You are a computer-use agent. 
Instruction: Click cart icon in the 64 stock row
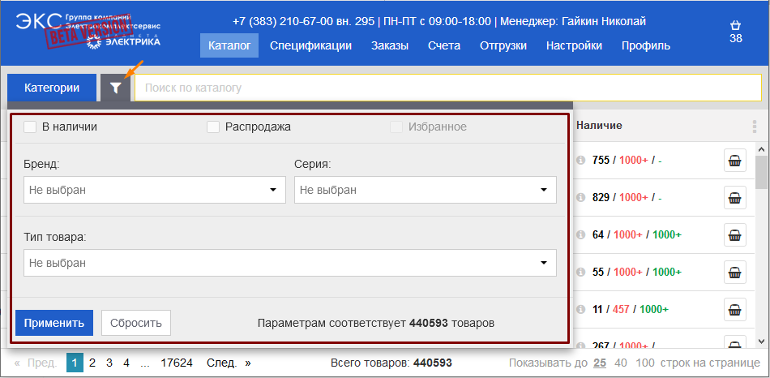734,235
